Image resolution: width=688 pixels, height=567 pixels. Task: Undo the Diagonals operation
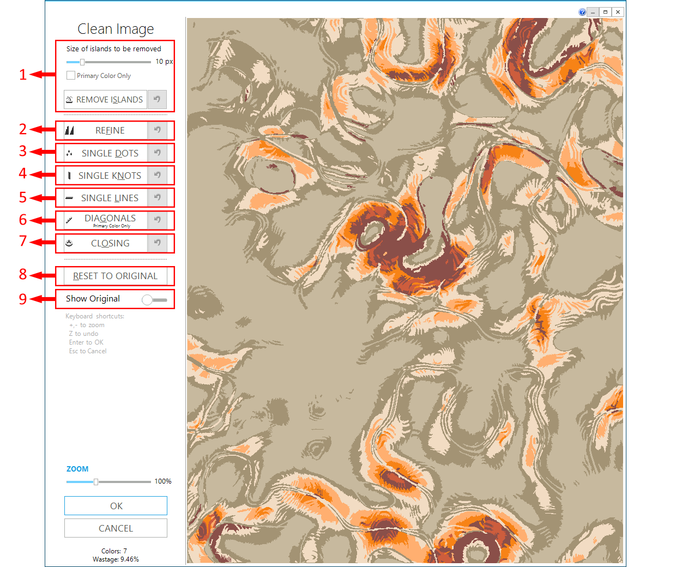click(157, 220)
